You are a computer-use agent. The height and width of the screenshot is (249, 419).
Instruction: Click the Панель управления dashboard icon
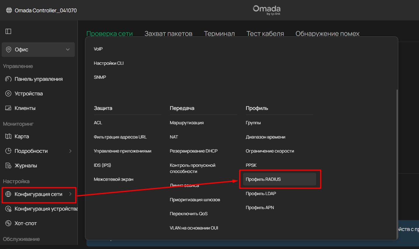[x=8, y=79]
